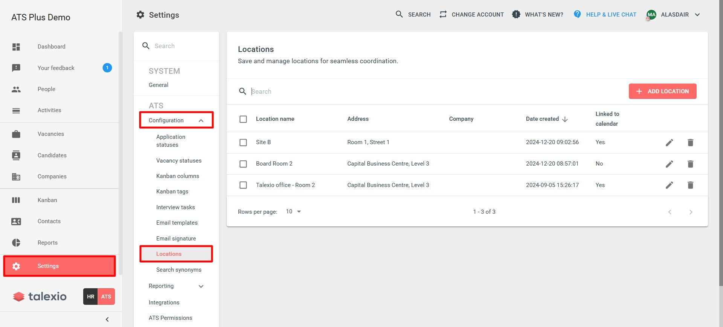Tick the Site B row checkbox
The height and width of the screenshot is (327, 723).
(x=243, y=143)
